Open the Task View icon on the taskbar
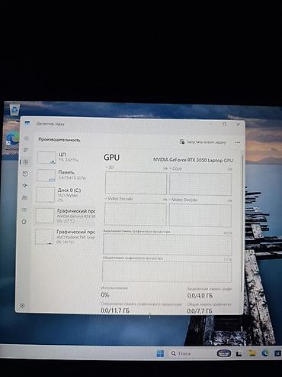 pyautogui.click(x=239, y=354)
